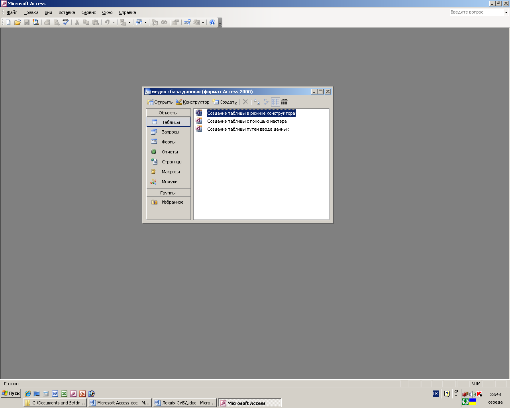Click the Script Editor icon
The image size is (510, 408).
(x=164, y=22)
